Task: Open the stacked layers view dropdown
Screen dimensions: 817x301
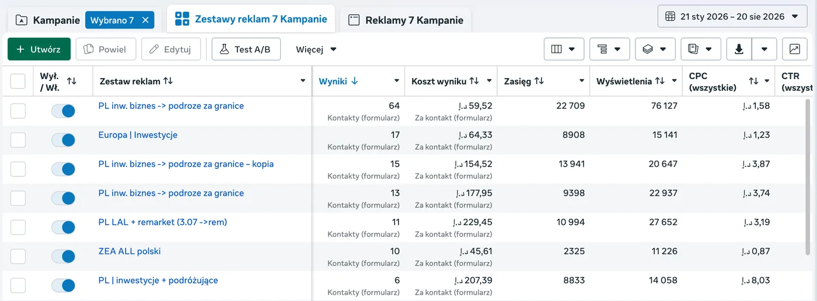Action: [x=655, y=49]
